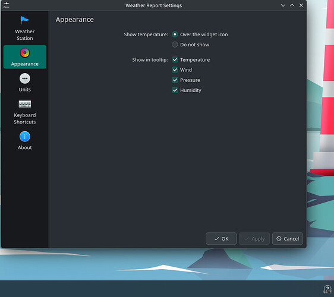This screenshot has width=334, height=297.
Task: Open the About info page
Action: (25, 141)
